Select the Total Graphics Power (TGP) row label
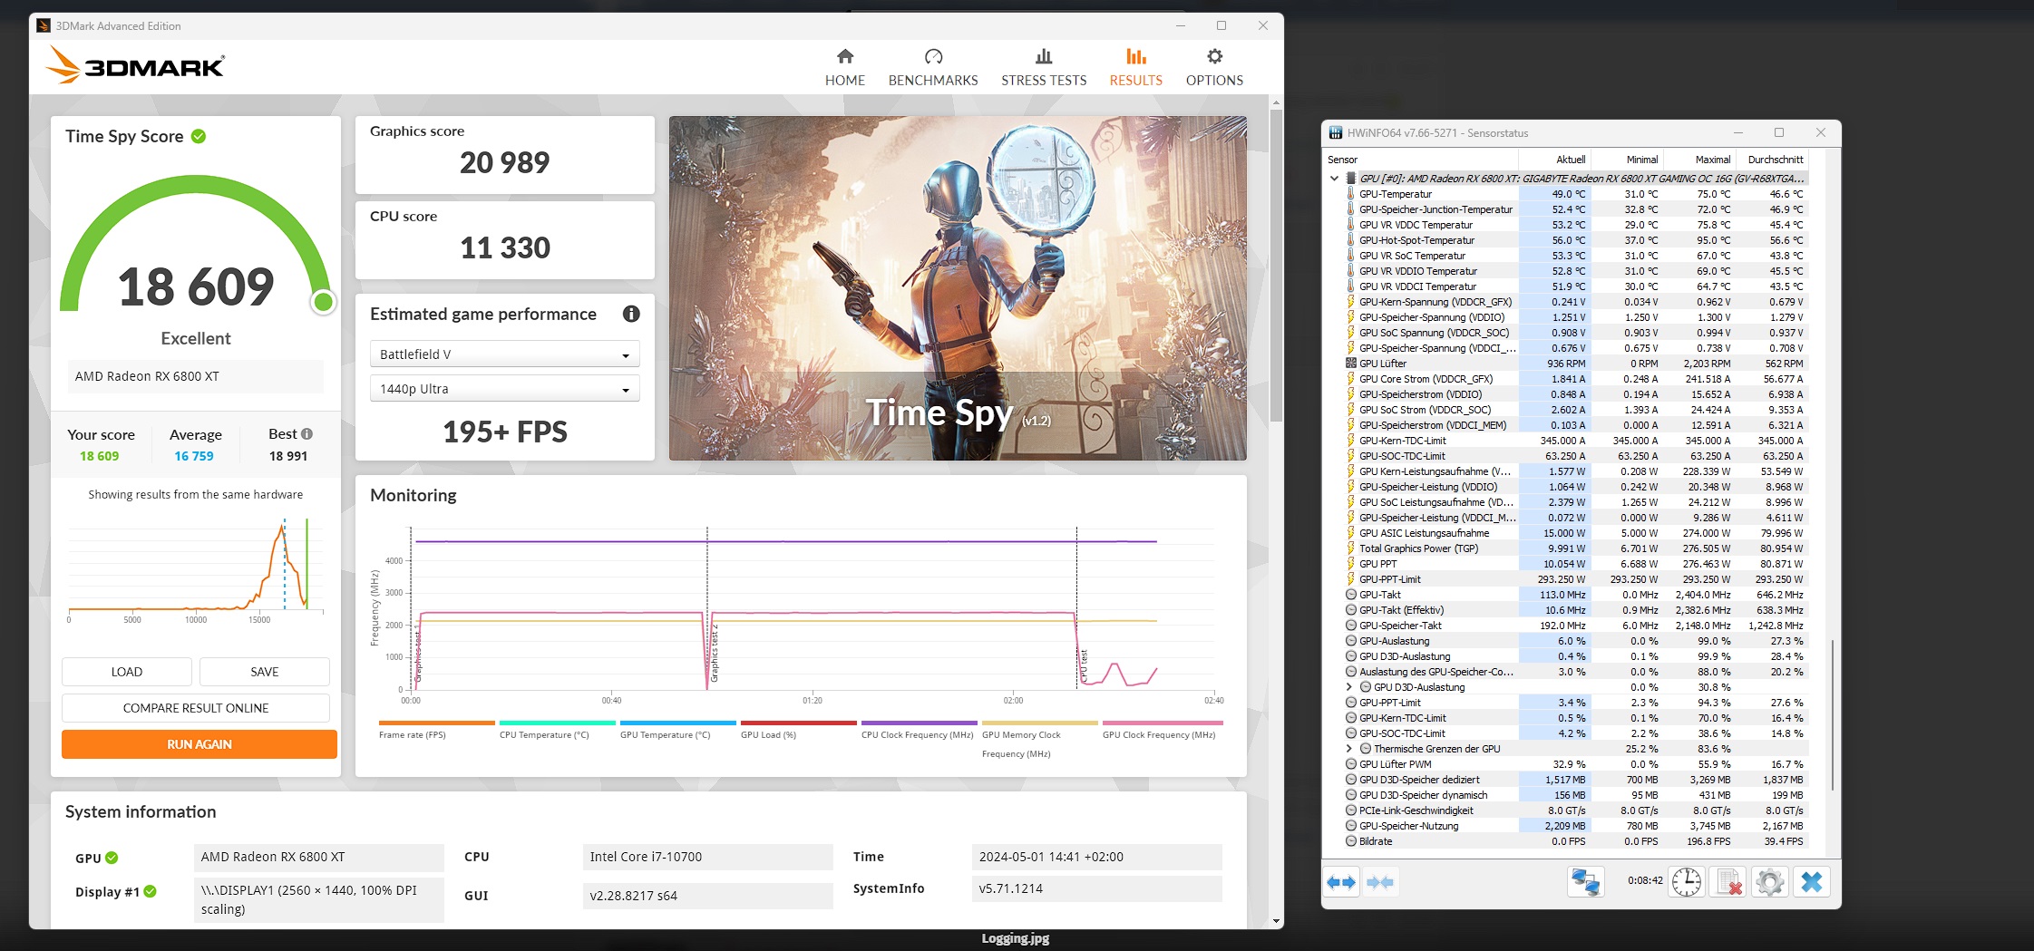 (x=1418, y=548)
